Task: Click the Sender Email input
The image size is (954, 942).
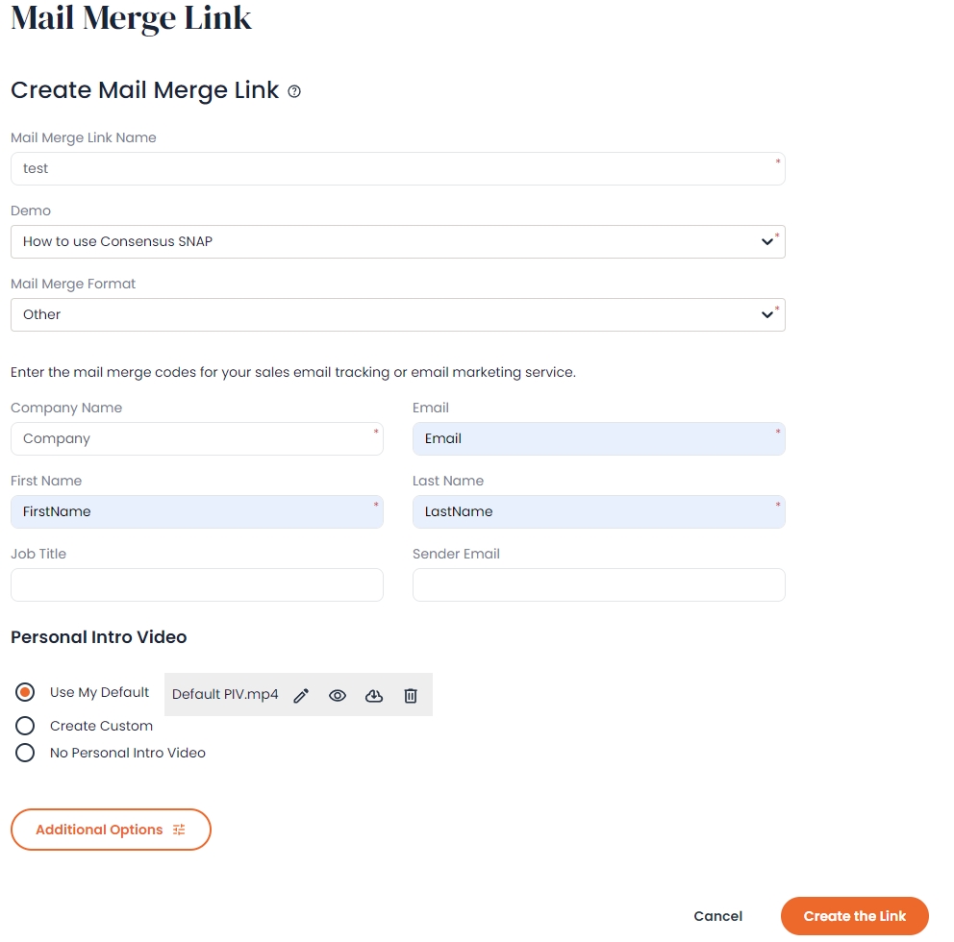Action: point(598,584)
